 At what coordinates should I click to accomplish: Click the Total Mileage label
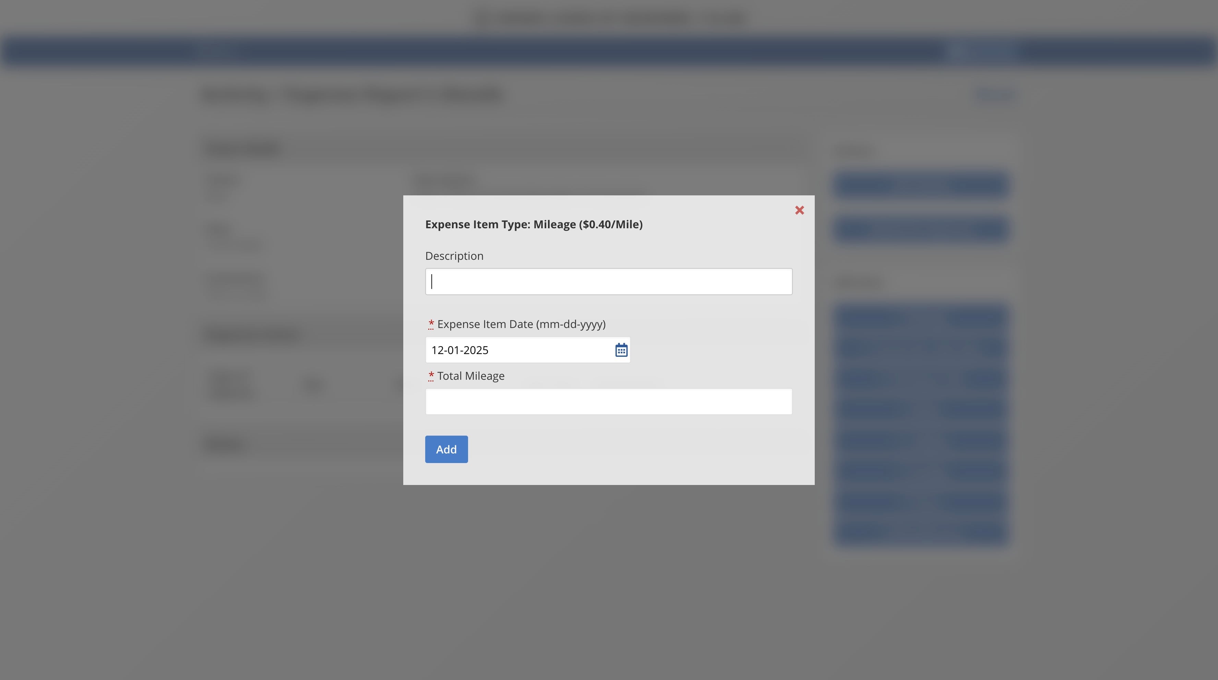coord(470,376)
